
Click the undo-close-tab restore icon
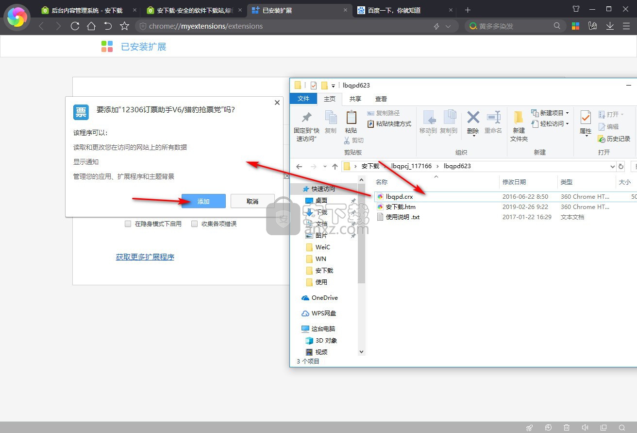click(x=108, y=26)
